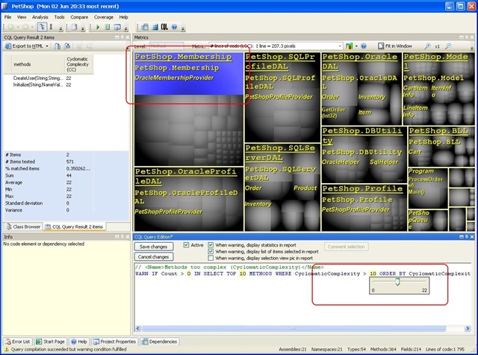
Task: Open Metrics toolbar overflow options
Action: tap(472, 48)
